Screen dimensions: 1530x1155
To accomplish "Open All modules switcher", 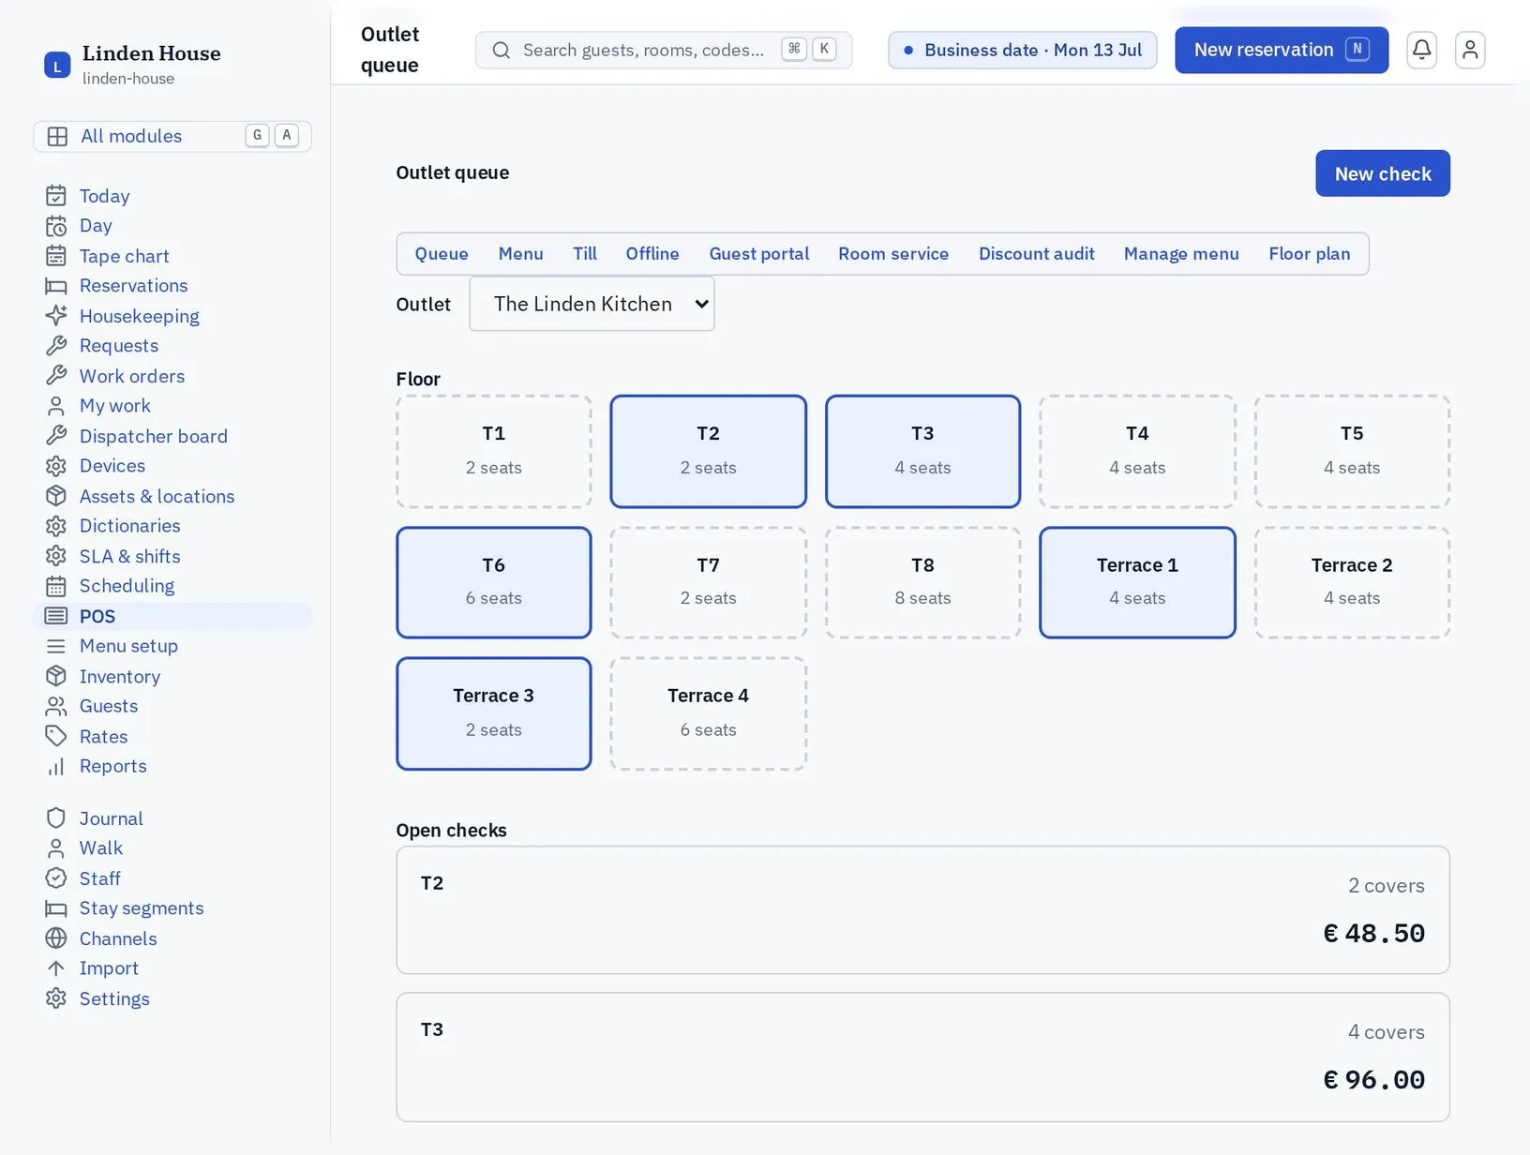I will (172, 136).
